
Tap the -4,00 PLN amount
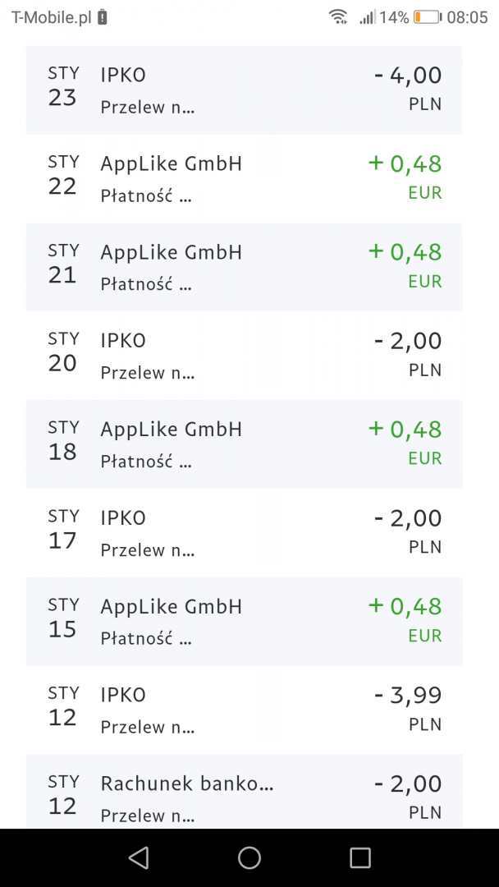click(x=408, y=76)
